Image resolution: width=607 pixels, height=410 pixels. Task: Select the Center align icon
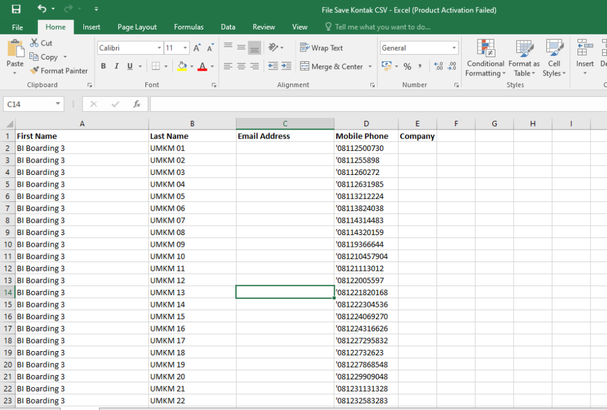click(241, 66)
